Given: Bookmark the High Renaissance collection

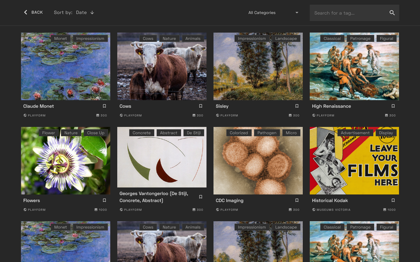Looking at the screenshot, I should click(393, 106).
